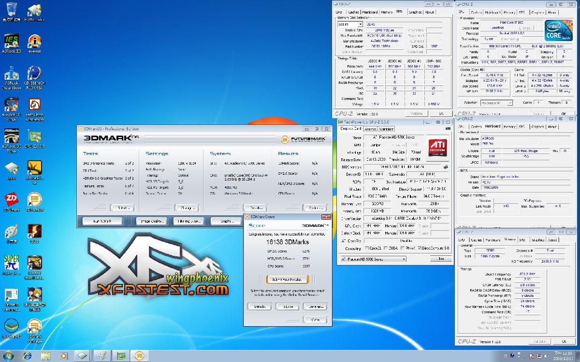Click Submit Your Results button

[287, 279]
